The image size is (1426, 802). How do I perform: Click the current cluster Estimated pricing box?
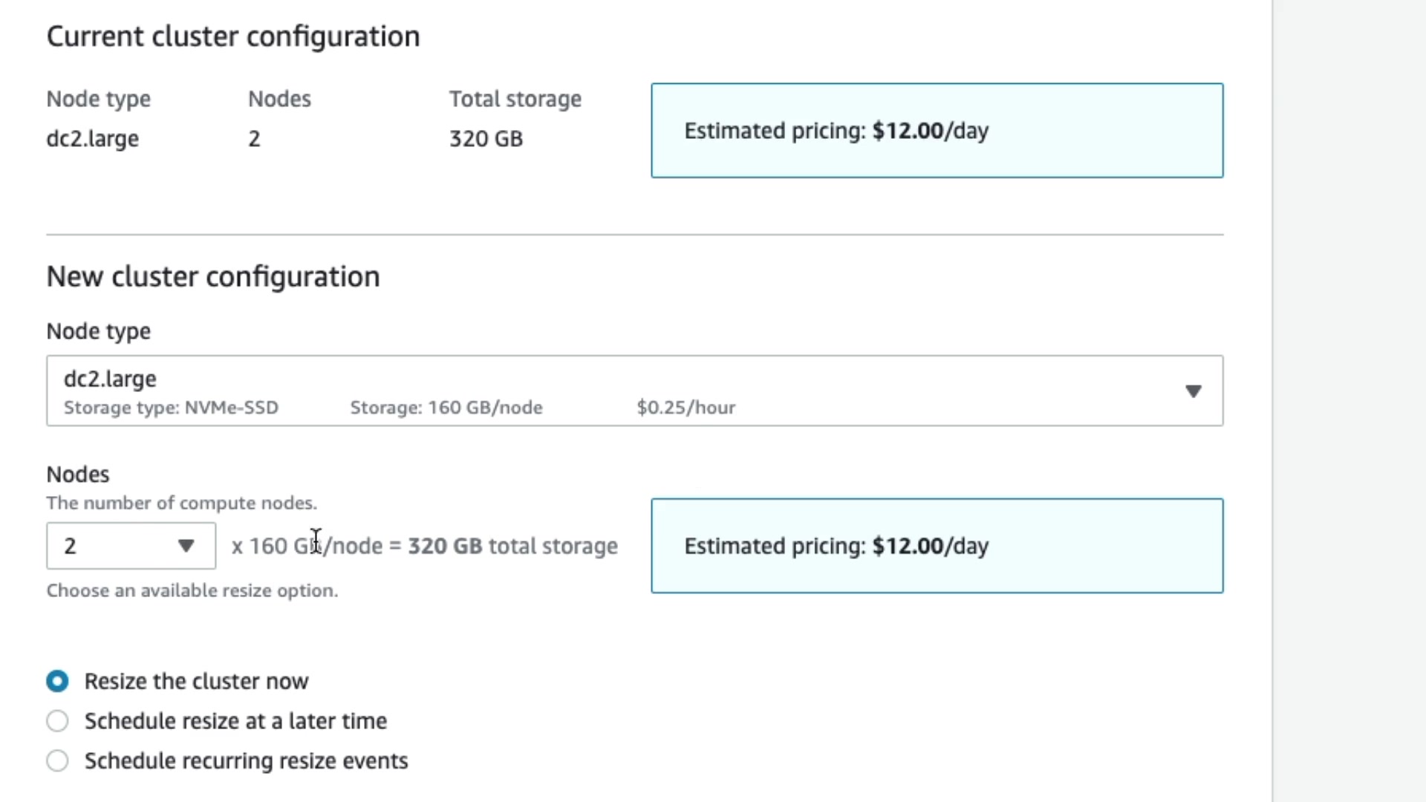point(937,131)
